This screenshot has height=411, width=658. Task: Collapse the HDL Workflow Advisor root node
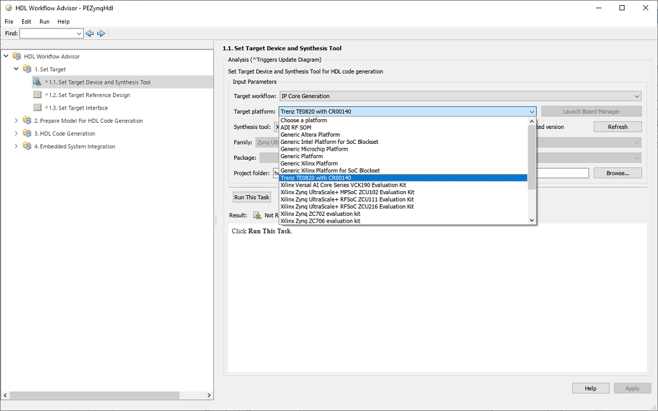6,56
